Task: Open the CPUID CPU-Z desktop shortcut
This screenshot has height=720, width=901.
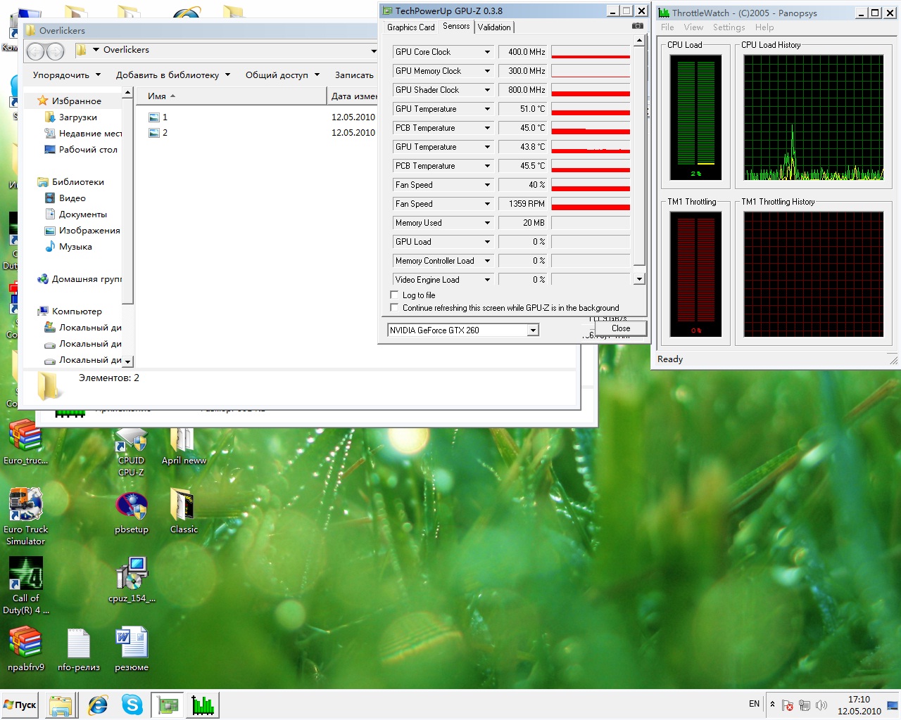Action: [x=132, y=452]
